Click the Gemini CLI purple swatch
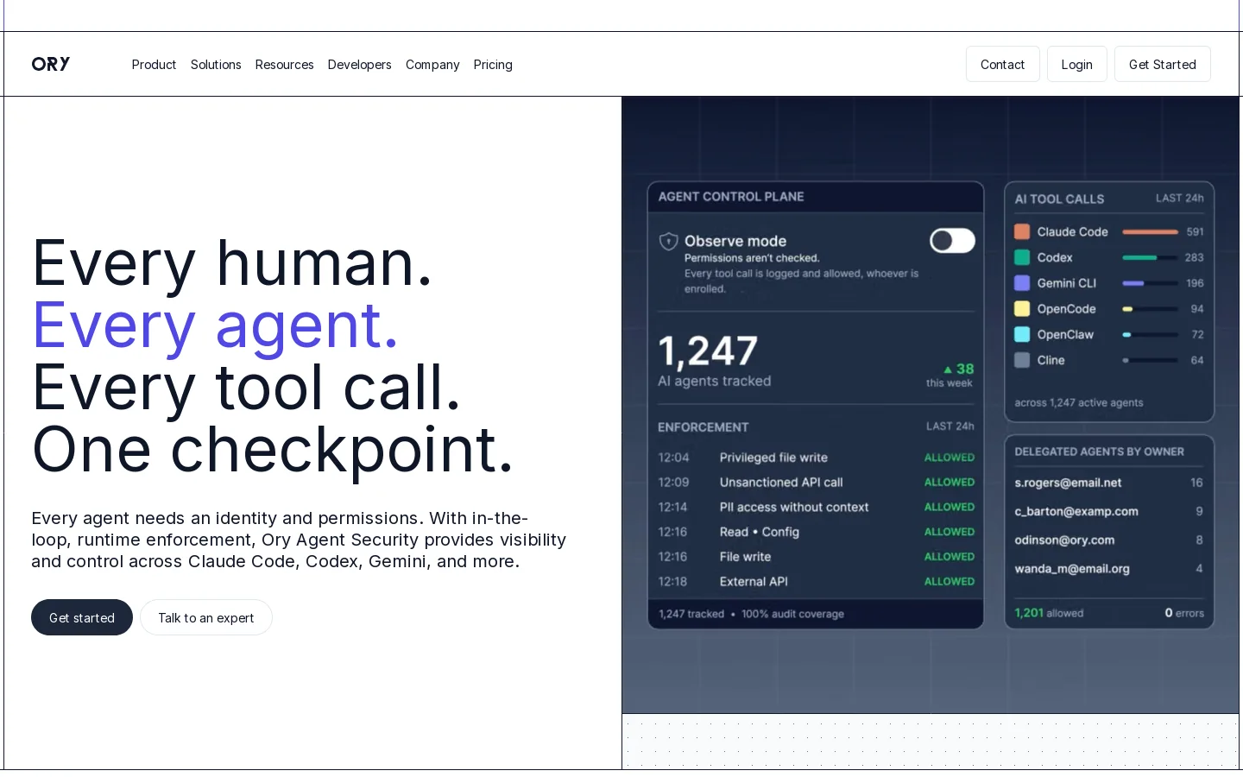This screenshot has height=777, width=1243. pos(1022,283)
